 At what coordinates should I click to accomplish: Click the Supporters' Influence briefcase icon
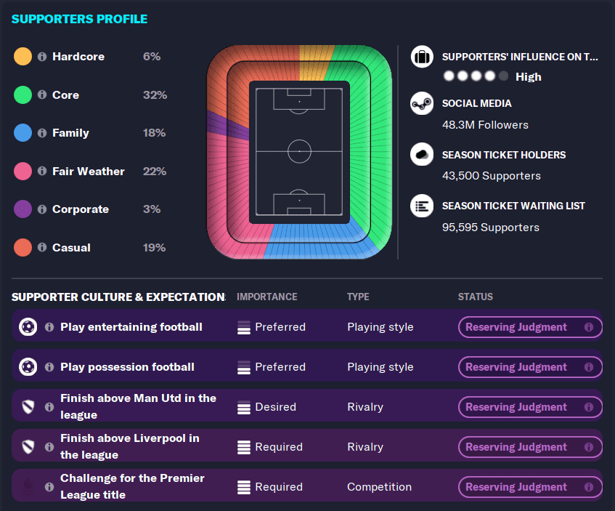tap(422, 57)
